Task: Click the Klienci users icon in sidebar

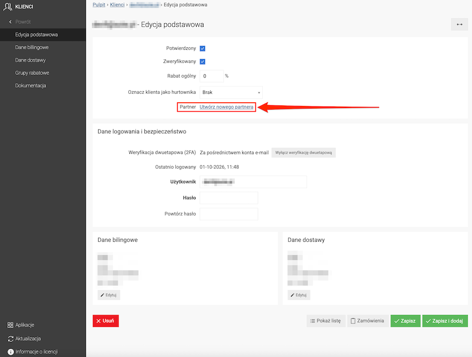Action: pyautogui.click(x=7, y=7)
